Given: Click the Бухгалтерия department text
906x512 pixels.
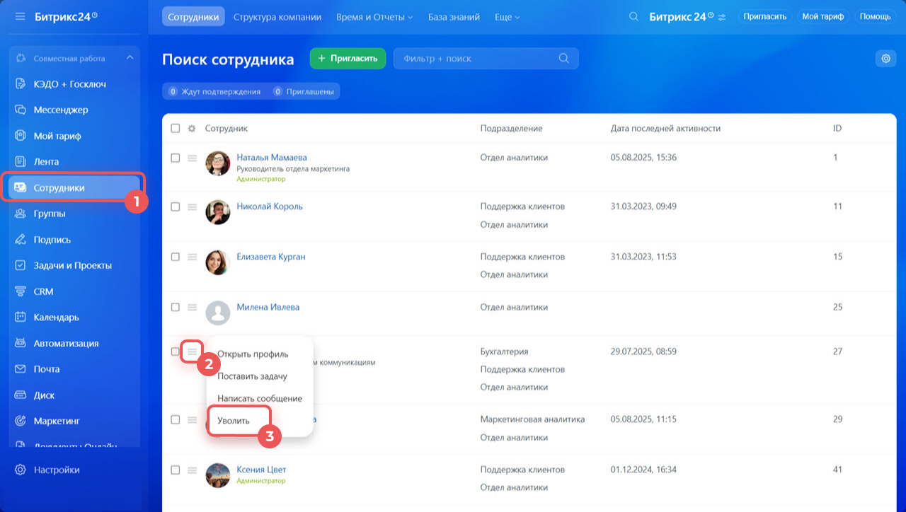Looking at the screenshot, I should point(504,351).
